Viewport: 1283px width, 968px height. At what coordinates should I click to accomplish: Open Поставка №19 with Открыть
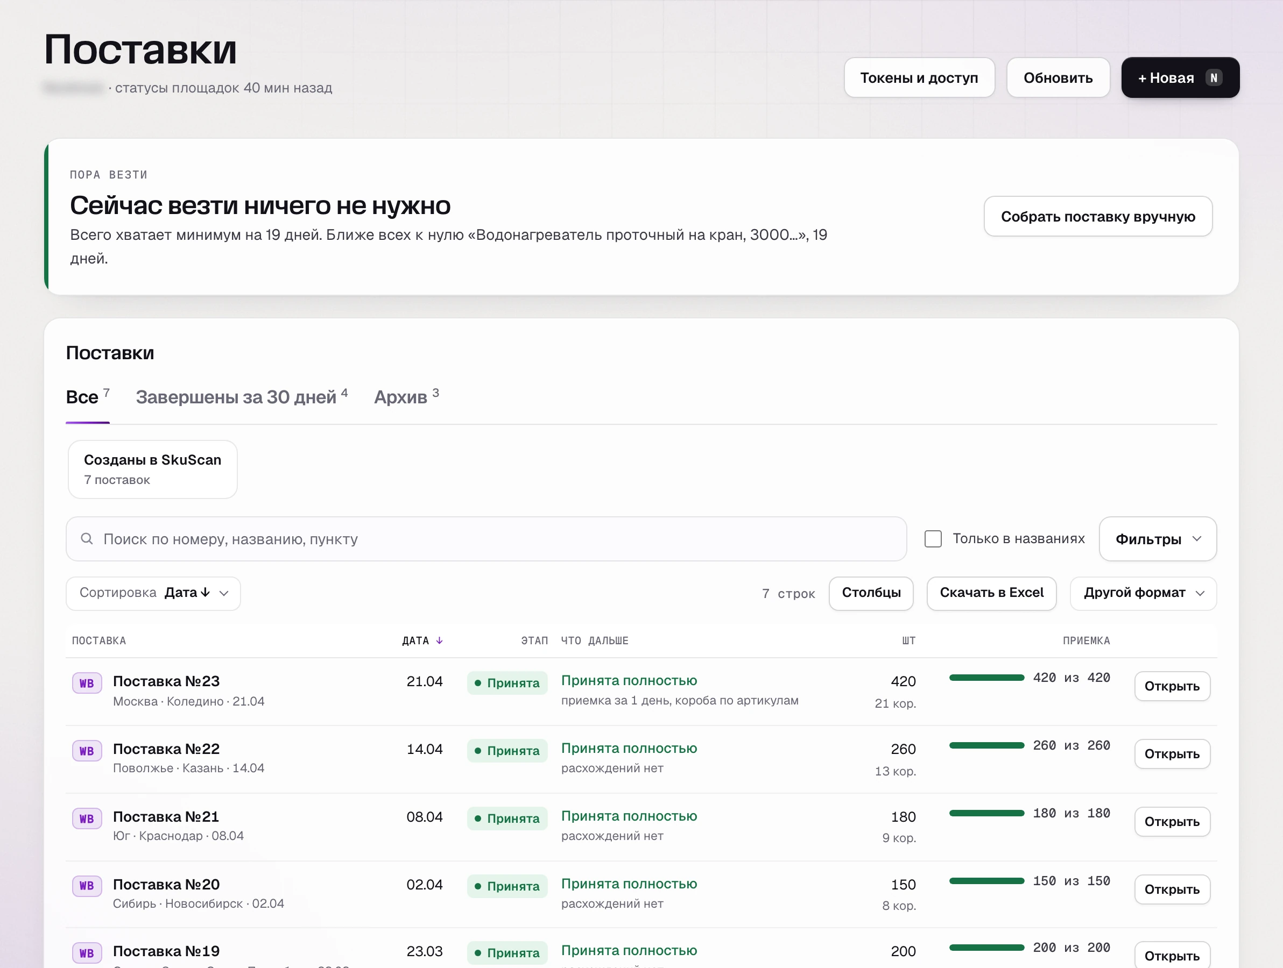pyautogui.click(x=1172, y=956)
